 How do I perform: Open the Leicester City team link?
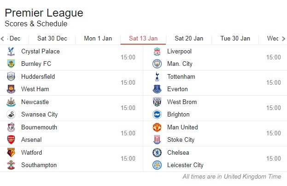185,165
